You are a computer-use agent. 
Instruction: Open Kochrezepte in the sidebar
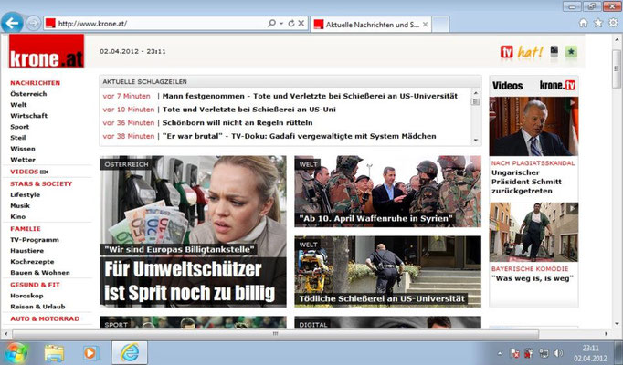32,262
